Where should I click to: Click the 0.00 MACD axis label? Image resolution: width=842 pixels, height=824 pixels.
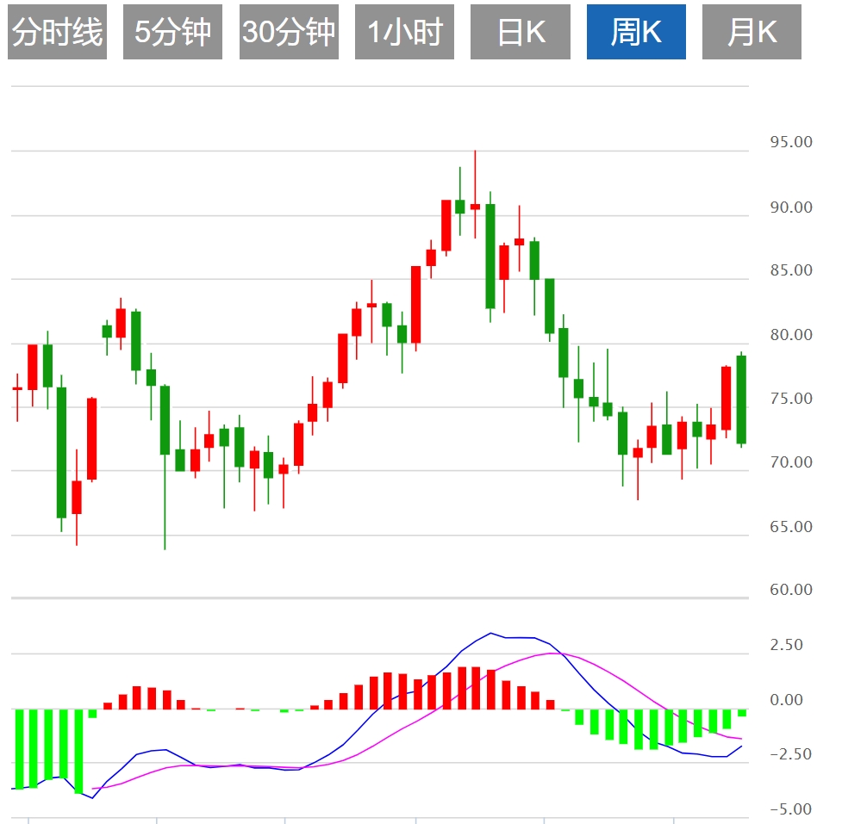786,700
